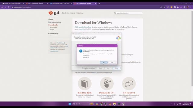Image resolution: width=193 pixels, height=108 pixels.
Task: Toggle 'Only show new options' checkbox
Action: pyautogui.click(x=82, y=68)
